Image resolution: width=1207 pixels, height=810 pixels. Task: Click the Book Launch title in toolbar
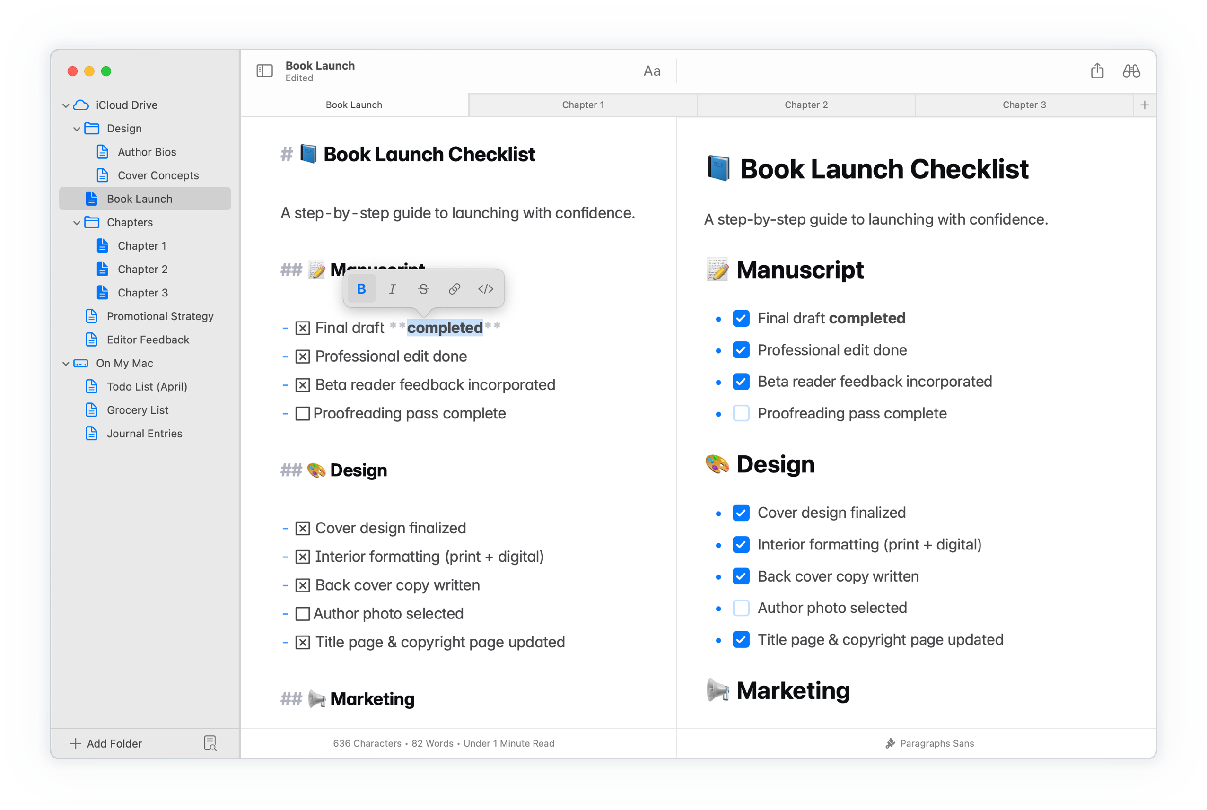[320, 66]
